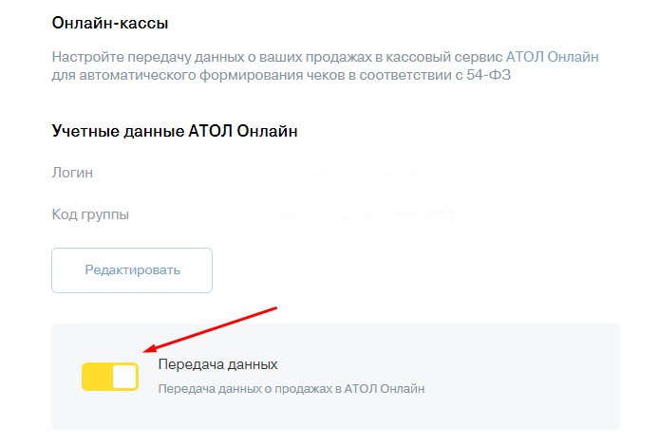Select the Онлайн-кассы heading text
Image resolution: width=658 pixels, height=445 pixels.
coord(110,23)
